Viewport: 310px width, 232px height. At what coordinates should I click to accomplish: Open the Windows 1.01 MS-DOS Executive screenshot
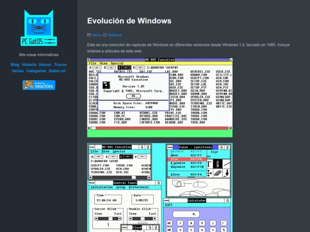tap(160, 97)
